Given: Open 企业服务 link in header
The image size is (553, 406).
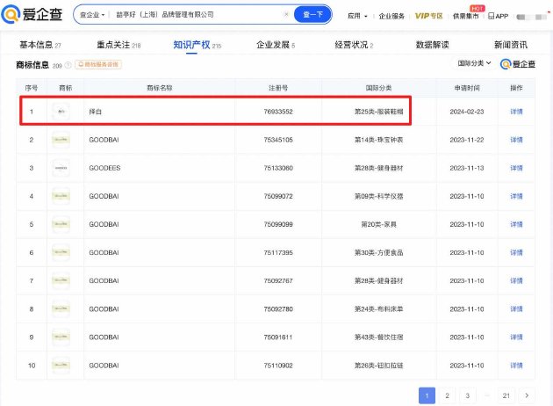Looking at the screenshot, I should pos(391,16).
